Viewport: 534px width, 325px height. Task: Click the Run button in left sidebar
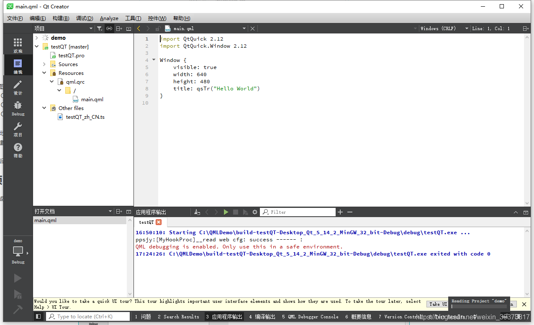coord(18,278)
